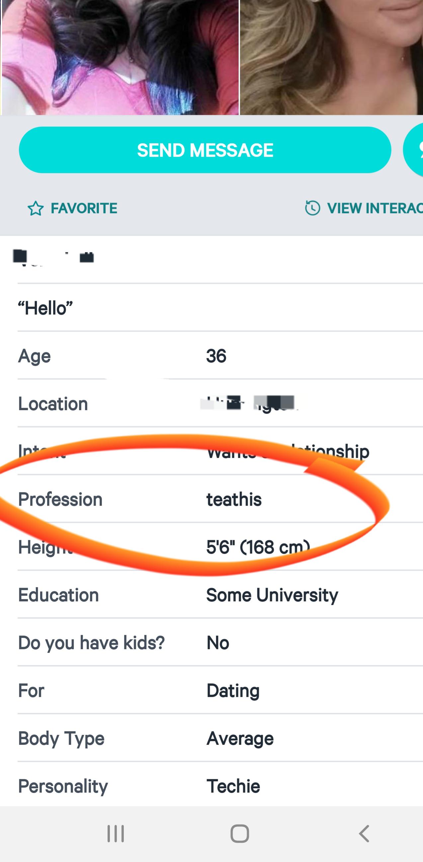Select the Education row, Some University
Screen dimensions: 423x862
(272, 595)
